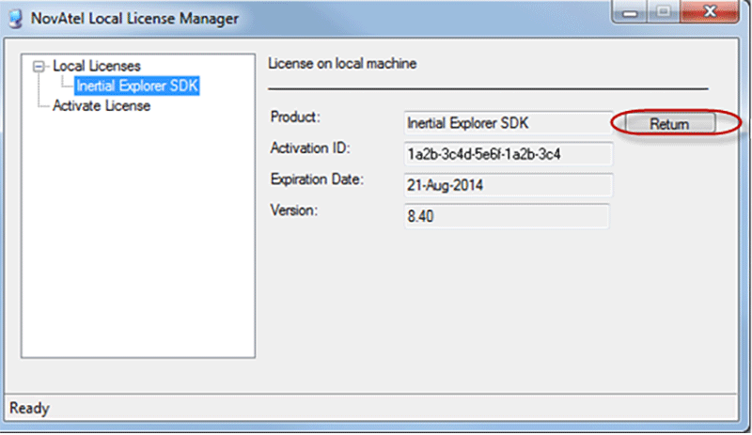
Task: Close the NovAtel Local License Manager
Action: tap(710, 12)
